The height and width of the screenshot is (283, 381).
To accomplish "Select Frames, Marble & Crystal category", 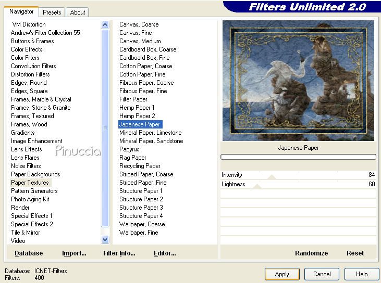I will 41,99.
